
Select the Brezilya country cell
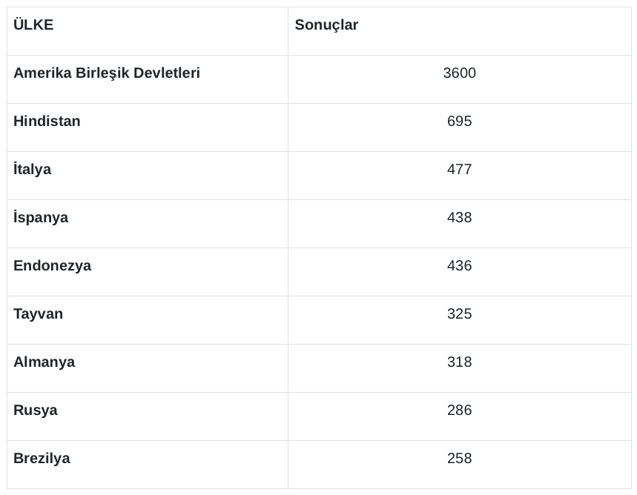click(x=42, y=459)
